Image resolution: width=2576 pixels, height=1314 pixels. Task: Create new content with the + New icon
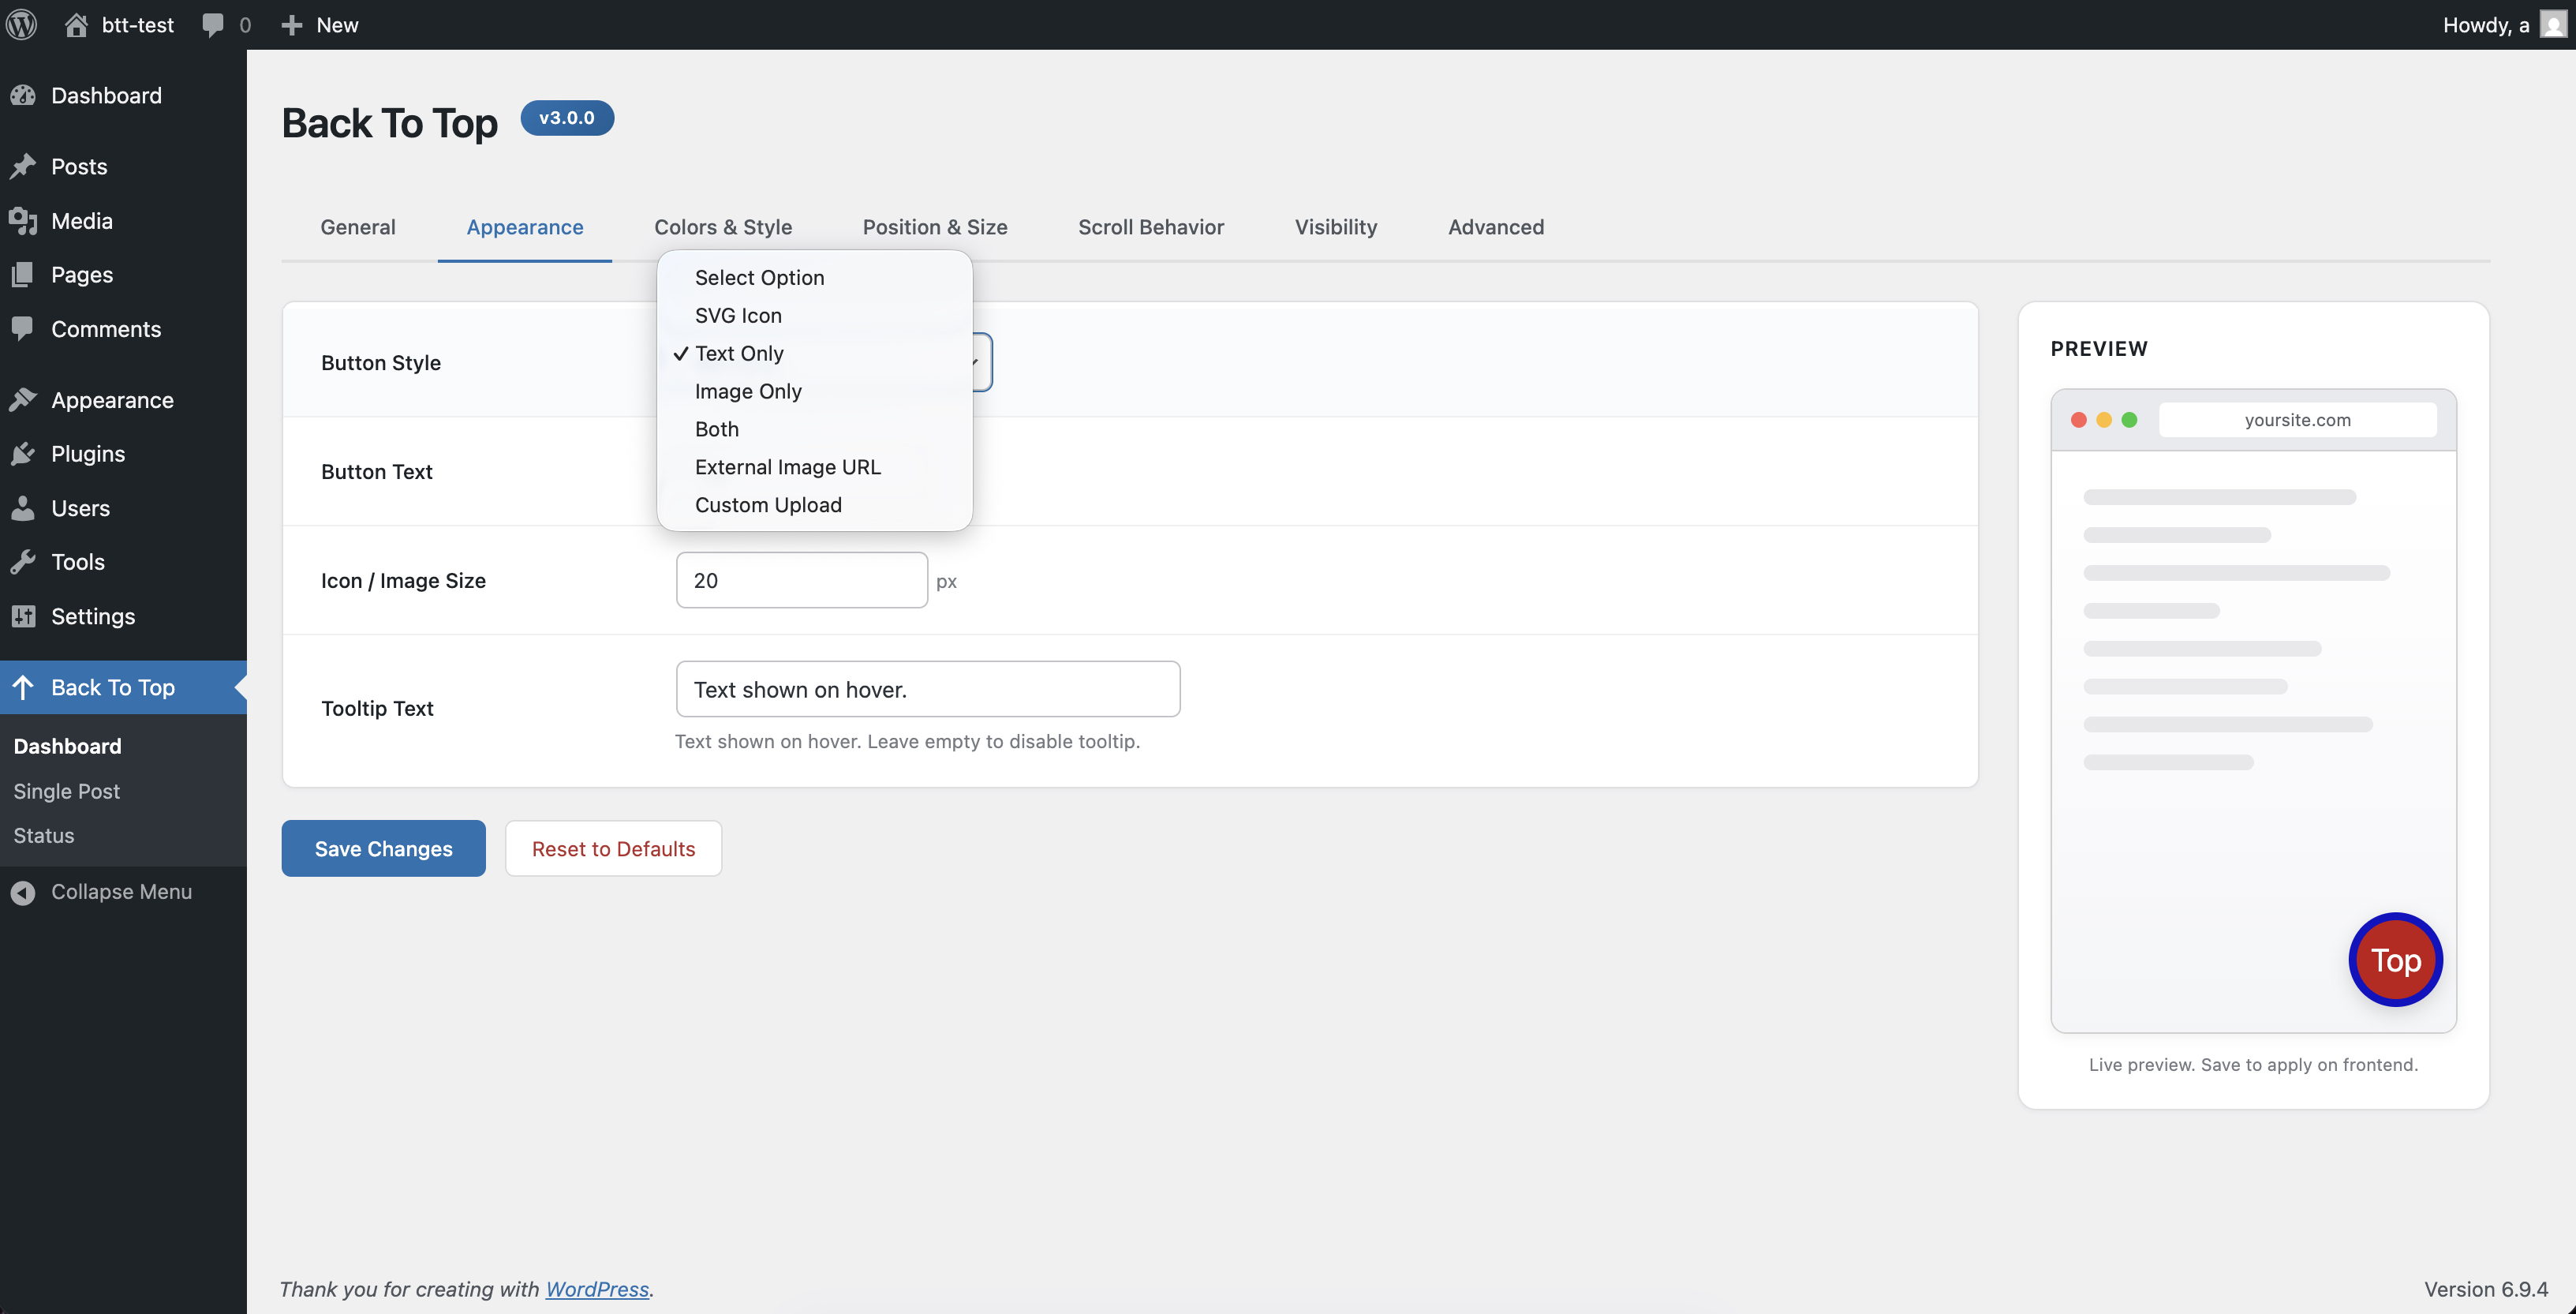[x=291, y=24]
